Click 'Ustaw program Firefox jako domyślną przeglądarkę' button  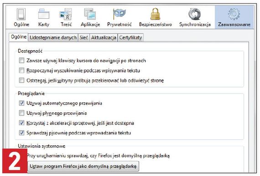[83, 166]
